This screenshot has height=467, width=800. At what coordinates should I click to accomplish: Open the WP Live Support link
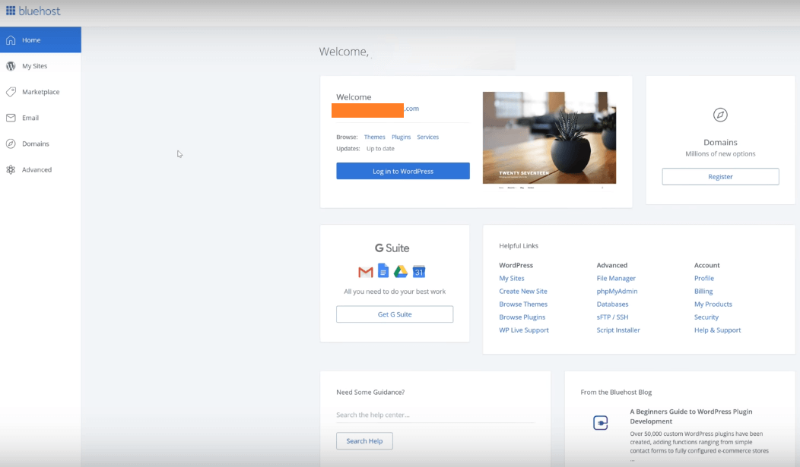(x=523, y=330)
